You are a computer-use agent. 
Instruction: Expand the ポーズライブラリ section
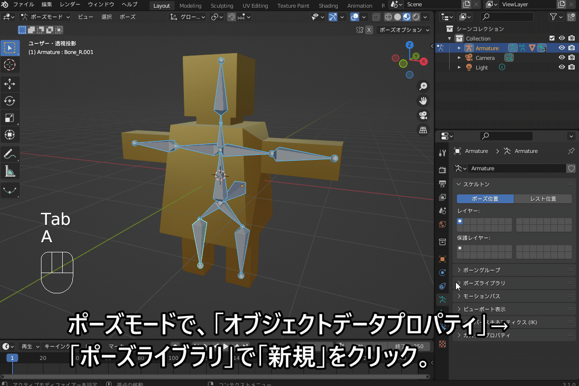click(x=485, y=283)
